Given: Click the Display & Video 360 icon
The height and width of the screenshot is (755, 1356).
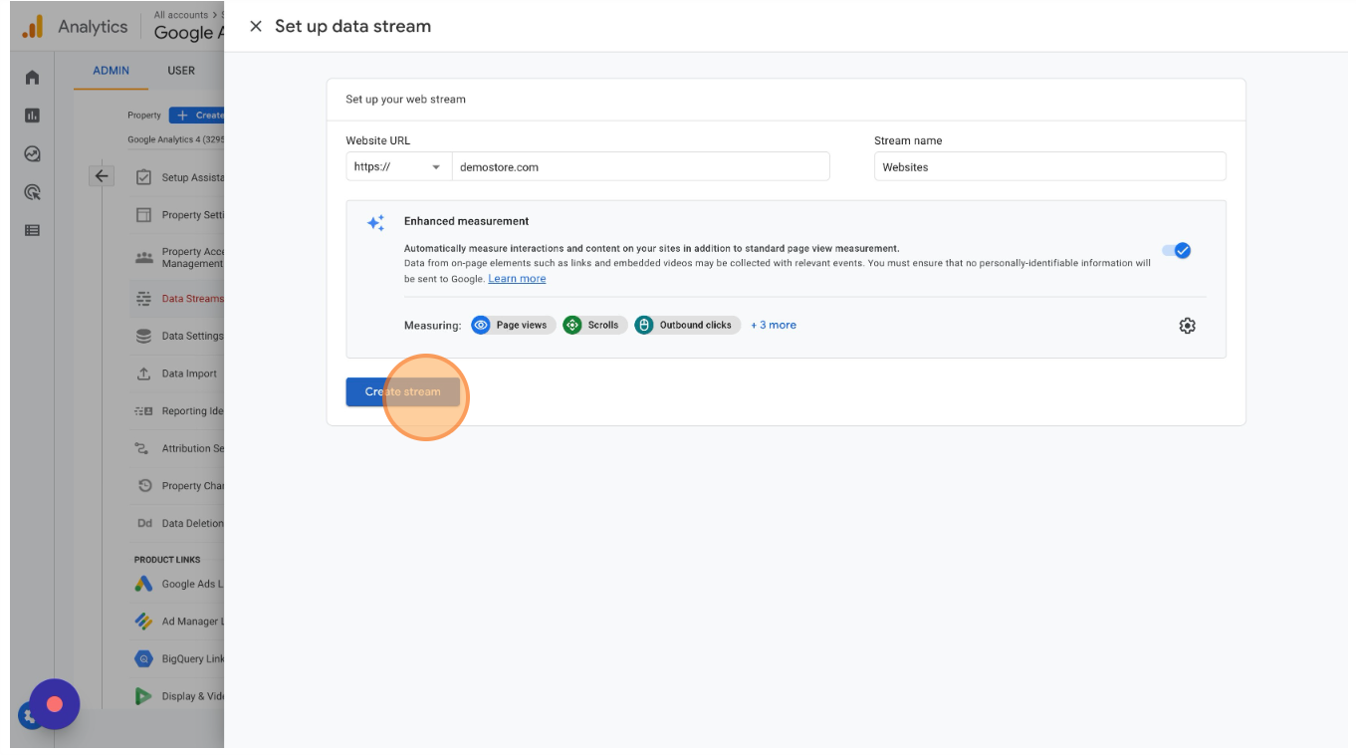Looking at the screenshot, I should [143, 696].
